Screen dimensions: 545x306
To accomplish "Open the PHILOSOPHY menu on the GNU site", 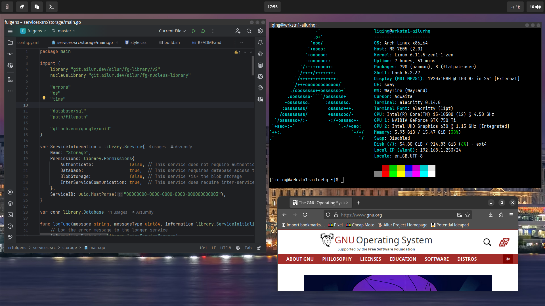I will [337, 259].
